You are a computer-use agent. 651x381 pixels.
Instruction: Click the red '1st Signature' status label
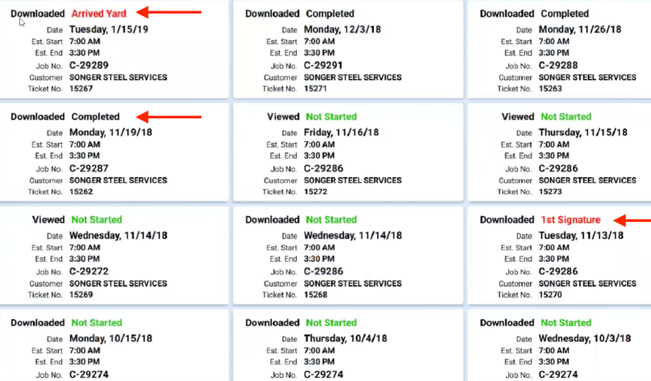click(570, 219)
